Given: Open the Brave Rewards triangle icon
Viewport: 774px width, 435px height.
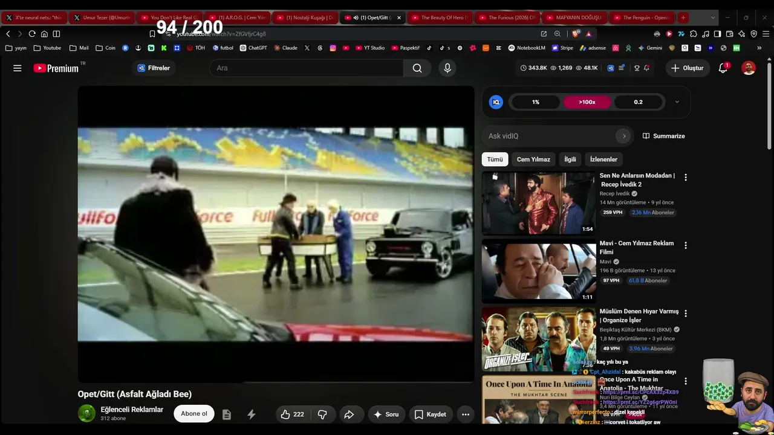Looking at the screenshot, I should point(588,34).
